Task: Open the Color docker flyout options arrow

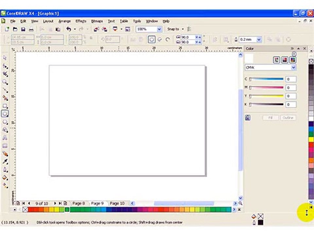Action: 294,54
